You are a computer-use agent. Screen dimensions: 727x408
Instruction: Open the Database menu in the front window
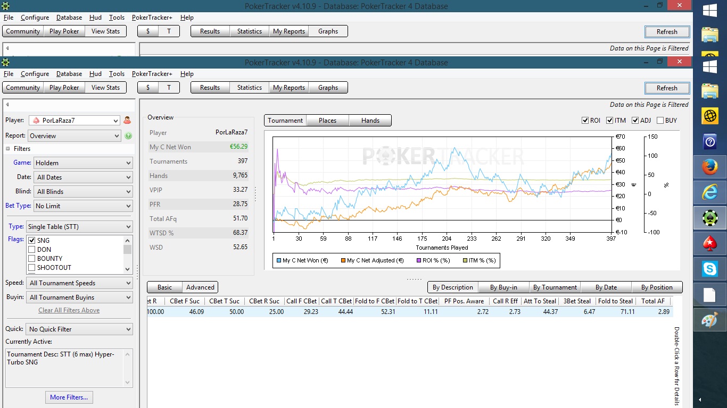(x=69, y=74)
